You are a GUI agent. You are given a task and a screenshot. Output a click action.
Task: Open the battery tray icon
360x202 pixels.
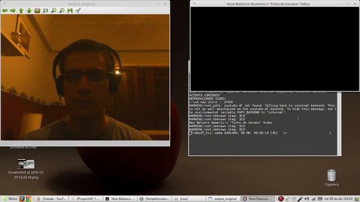point(320,199)
